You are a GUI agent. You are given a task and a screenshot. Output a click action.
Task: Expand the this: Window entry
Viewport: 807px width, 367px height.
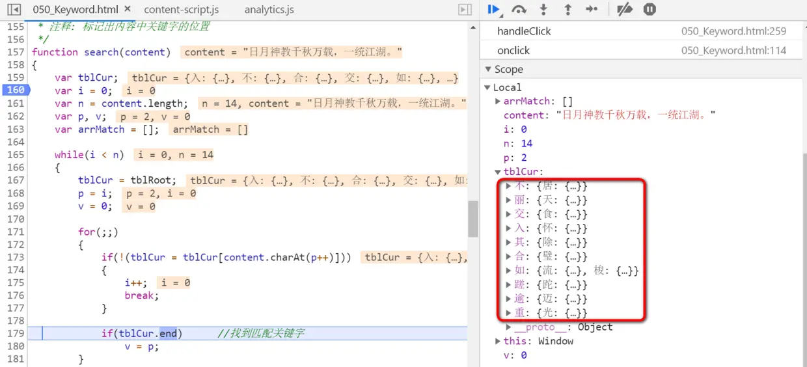click(498, 341)
